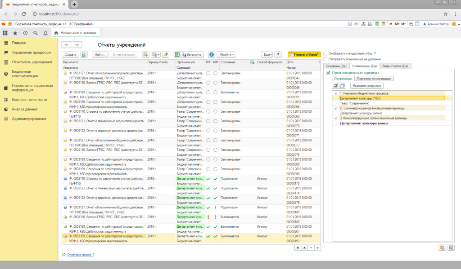Click the Excel export icon
Image resolution: width=461 pixels, height=269 pixels.
pos(177,54)
